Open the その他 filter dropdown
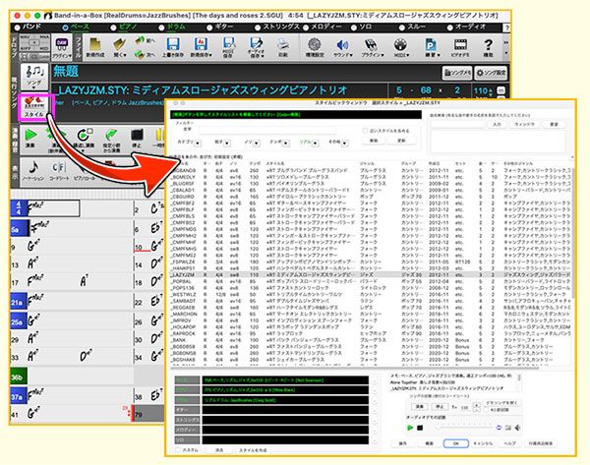 click(345, 143)
